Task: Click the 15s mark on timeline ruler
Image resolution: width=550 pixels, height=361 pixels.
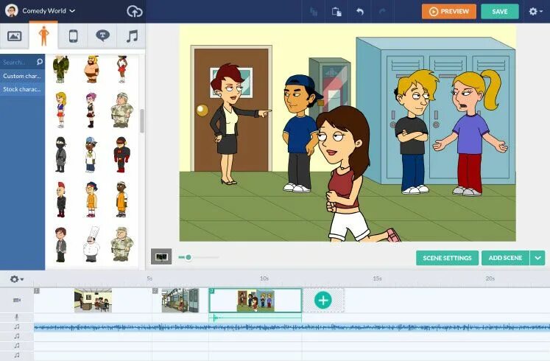Action: pyautogui.click(x=377, y=278)
